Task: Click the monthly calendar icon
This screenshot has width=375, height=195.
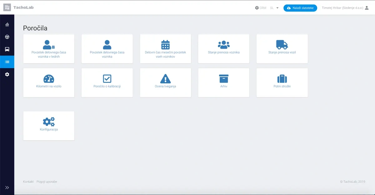Action: point(165,45)
